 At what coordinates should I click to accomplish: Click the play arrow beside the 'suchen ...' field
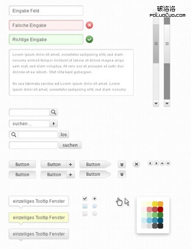[x=54, y=124]
